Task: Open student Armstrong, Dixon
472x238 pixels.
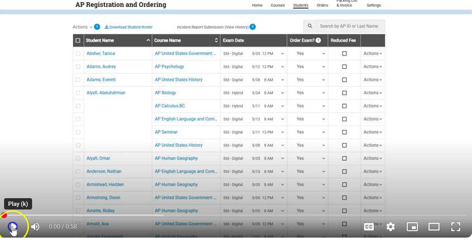Action: tap(103, 198)
